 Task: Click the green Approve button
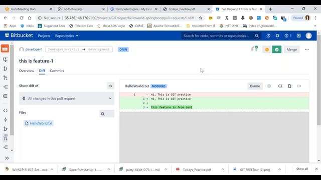277,49
